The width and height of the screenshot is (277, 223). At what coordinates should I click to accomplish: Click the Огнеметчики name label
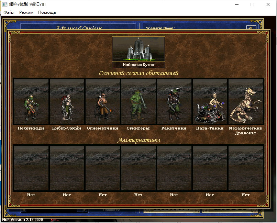pyautogui.click(x=102, y=128)
